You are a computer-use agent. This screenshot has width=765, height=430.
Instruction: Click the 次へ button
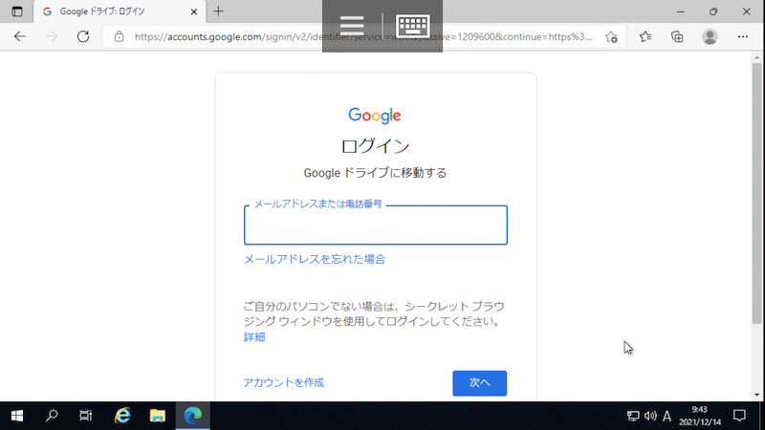[x=480, y=383]
